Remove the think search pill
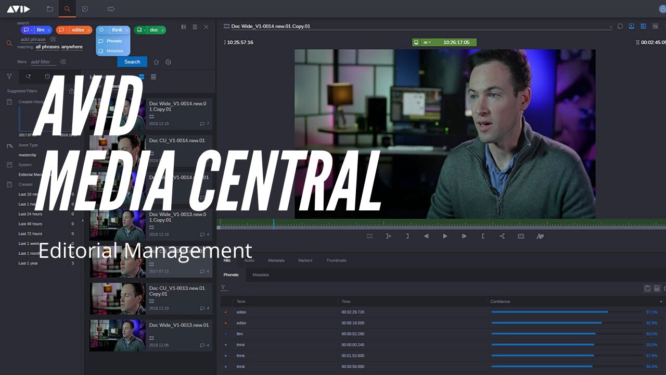This screenshot has height=375, width=666. (126, 30)
